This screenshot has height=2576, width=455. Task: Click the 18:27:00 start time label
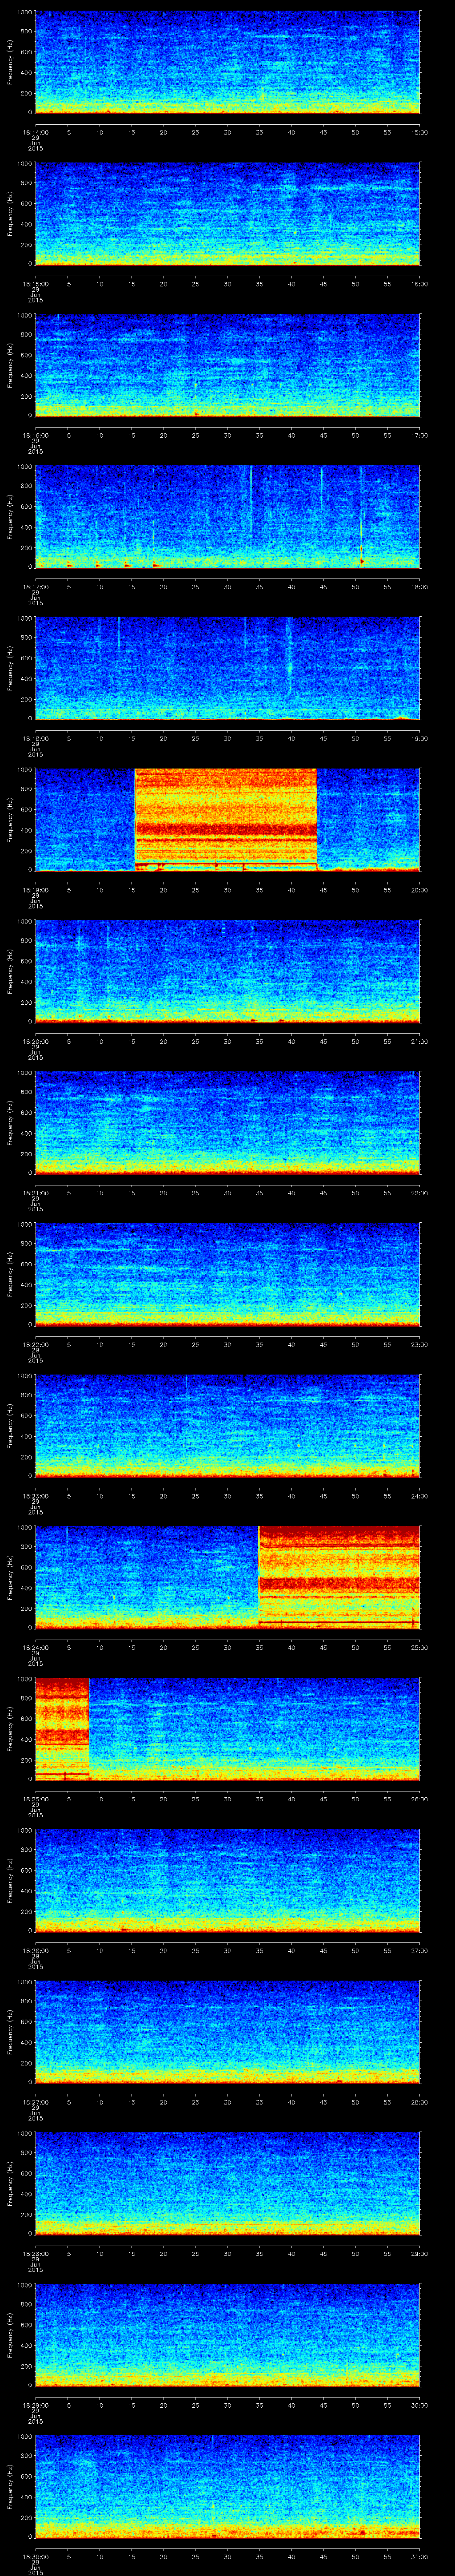(35, 2102)
